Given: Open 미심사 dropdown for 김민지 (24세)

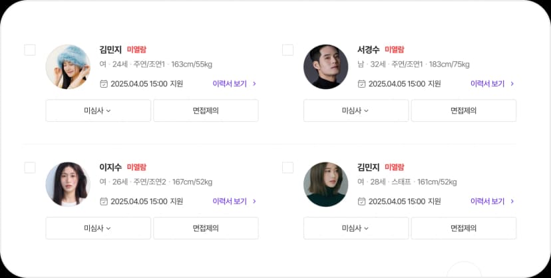Looking at the screenshot, I should coord(98,110).
